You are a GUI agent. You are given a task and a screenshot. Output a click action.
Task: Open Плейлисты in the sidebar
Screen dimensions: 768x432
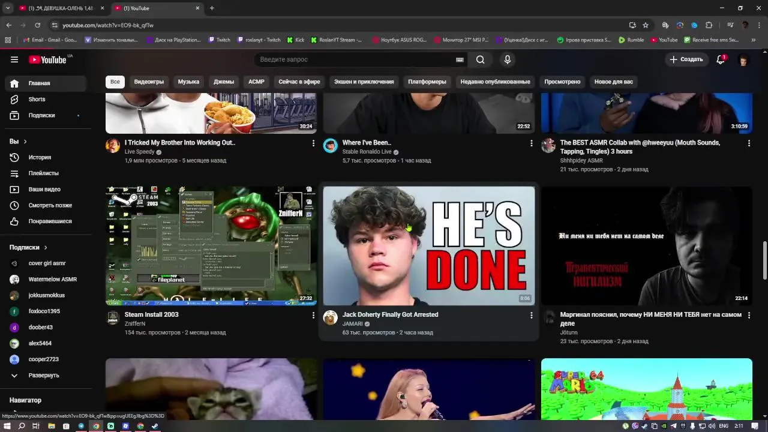[x=47, y=173]
